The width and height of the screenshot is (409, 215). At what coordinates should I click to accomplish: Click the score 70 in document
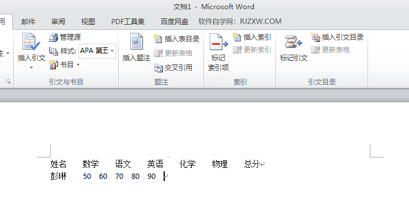(x=119, y=176)
